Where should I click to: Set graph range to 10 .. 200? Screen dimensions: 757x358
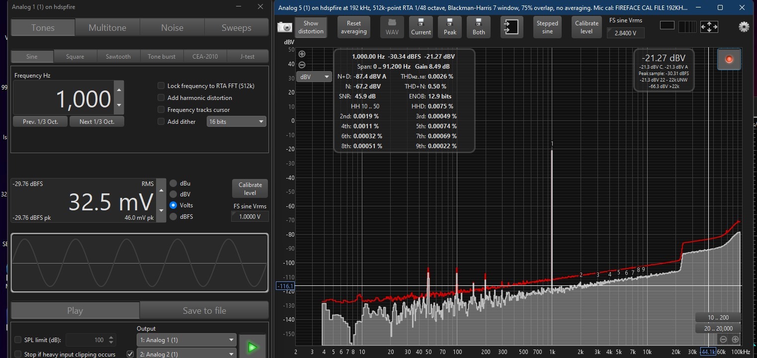718,317
